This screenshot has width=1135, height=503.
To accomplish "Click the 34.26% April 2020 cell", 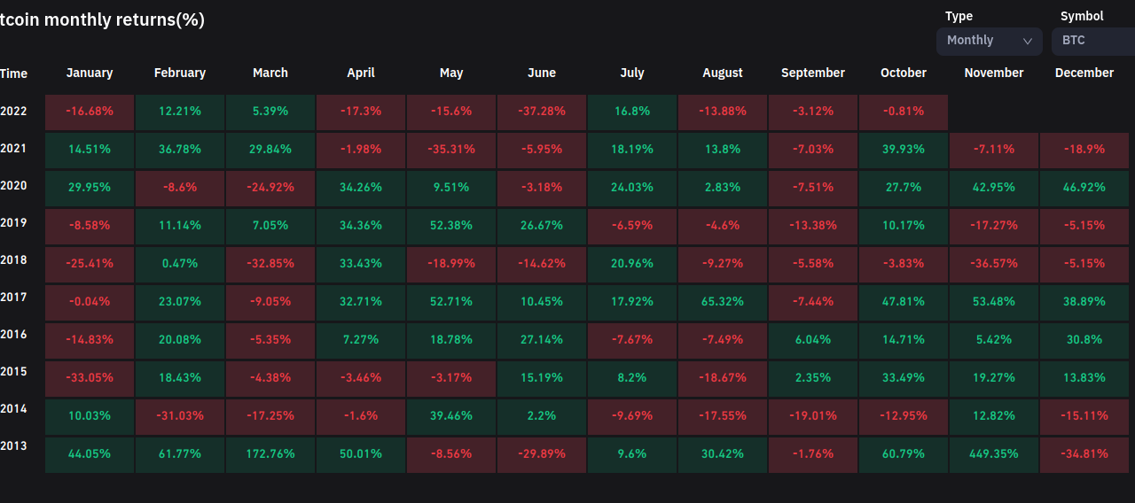I will point(361,188).
